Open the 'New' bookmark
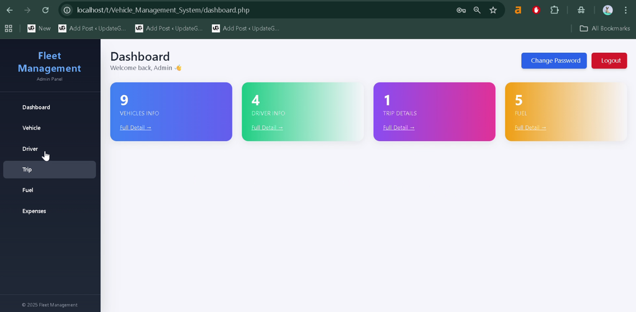This screenshot has height=312, width=636. click(39, 29)
